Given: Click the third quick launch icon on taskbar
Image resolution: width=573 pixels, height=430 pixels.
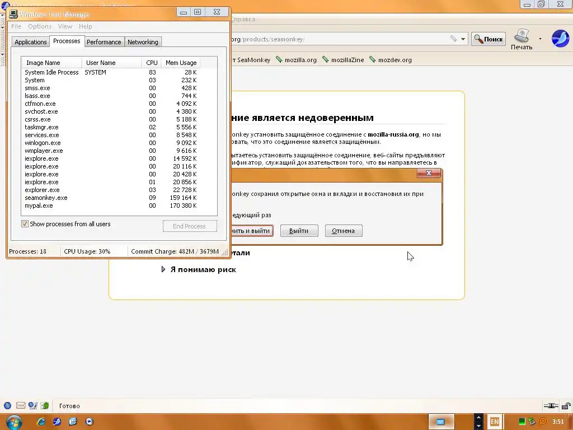Looking at the screenshot, I should pos(73,422).
